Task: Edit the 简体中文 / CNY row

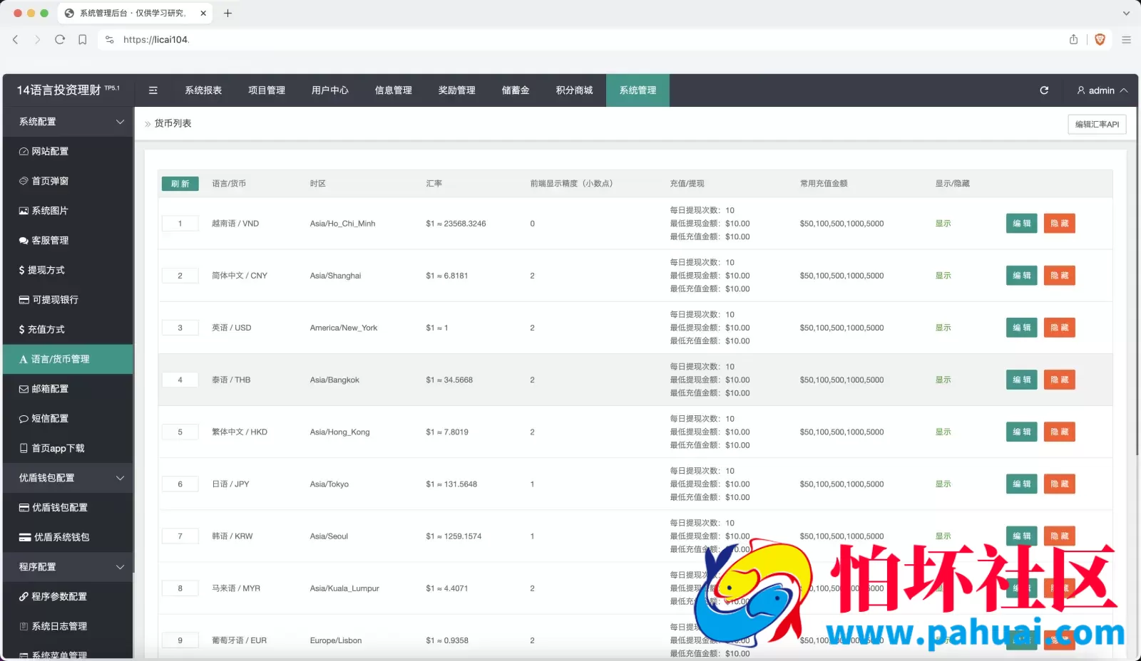Action: (x=1022, y=276)
